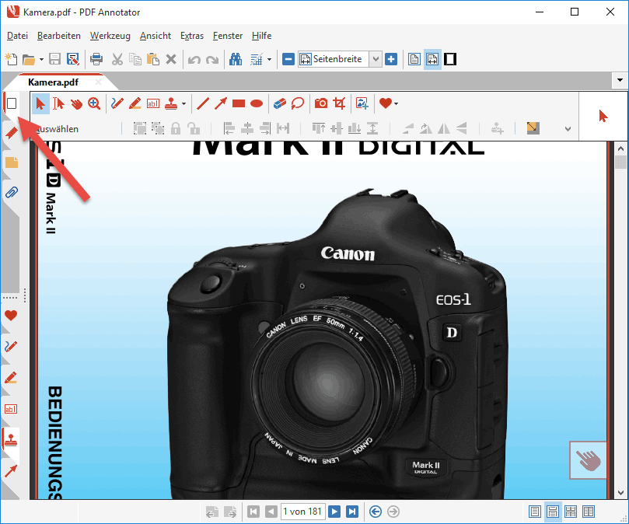Open the favorites heart tool in the top toolbar

385,103
